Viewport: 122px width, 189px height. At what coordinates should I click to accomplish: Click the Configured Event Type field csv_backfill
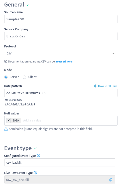point(60,162)
